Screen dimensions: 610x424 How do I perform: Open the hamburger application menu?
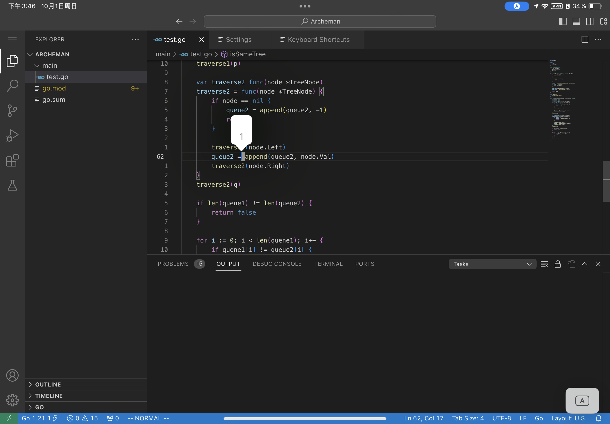pyautogui.click(x=12, y=40)
